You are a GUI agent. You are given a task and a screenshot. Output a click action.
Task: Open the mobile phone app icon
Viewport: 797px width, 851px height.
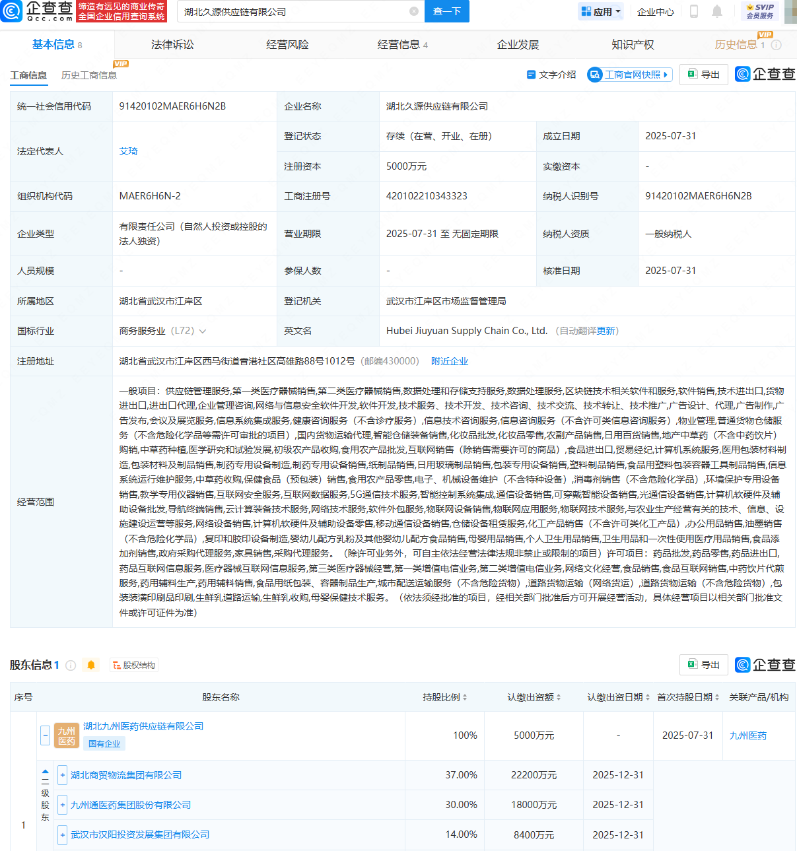tap(694, 11)
